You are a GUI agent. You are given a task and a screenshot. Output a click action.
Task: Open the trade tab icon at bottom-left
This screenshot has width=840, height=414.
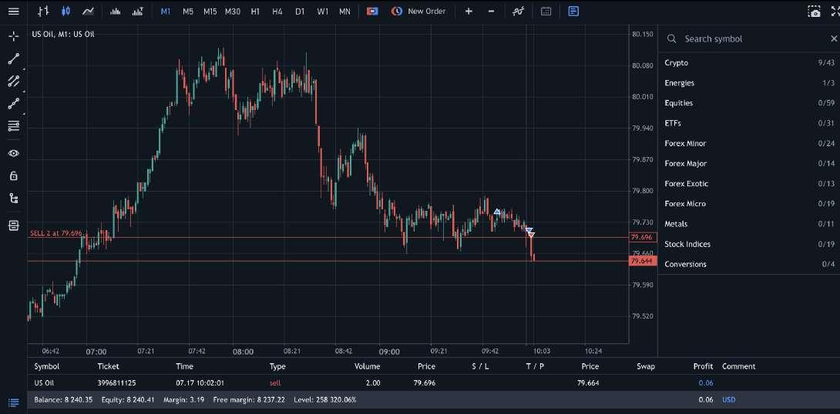14,402
